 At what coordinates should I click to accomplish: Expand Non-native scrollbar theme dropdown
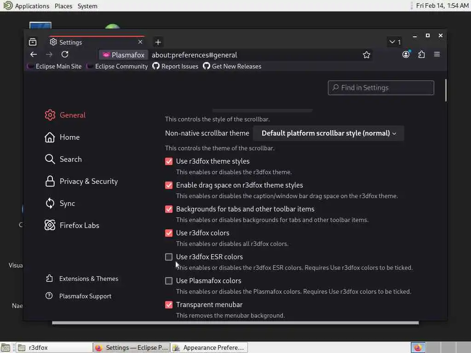pyautogui.click(x=328, y=133)
